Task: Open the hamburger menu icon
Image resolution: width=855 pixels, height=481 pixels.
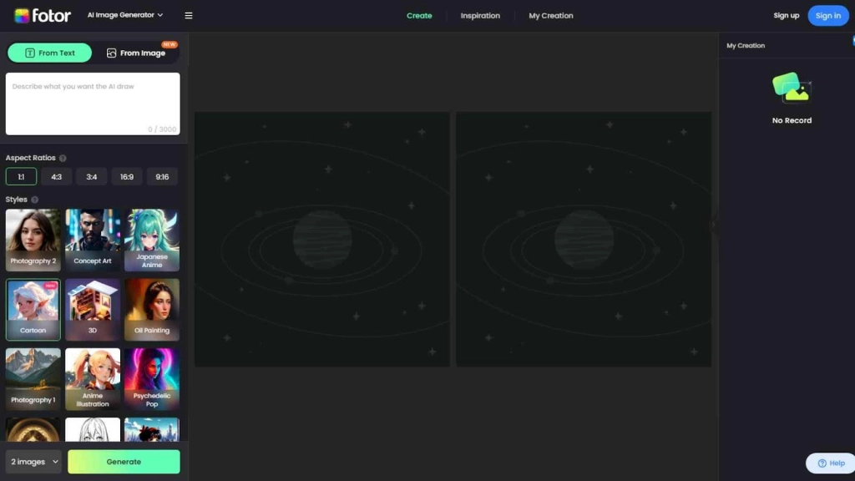Action: tap(189, 15)
